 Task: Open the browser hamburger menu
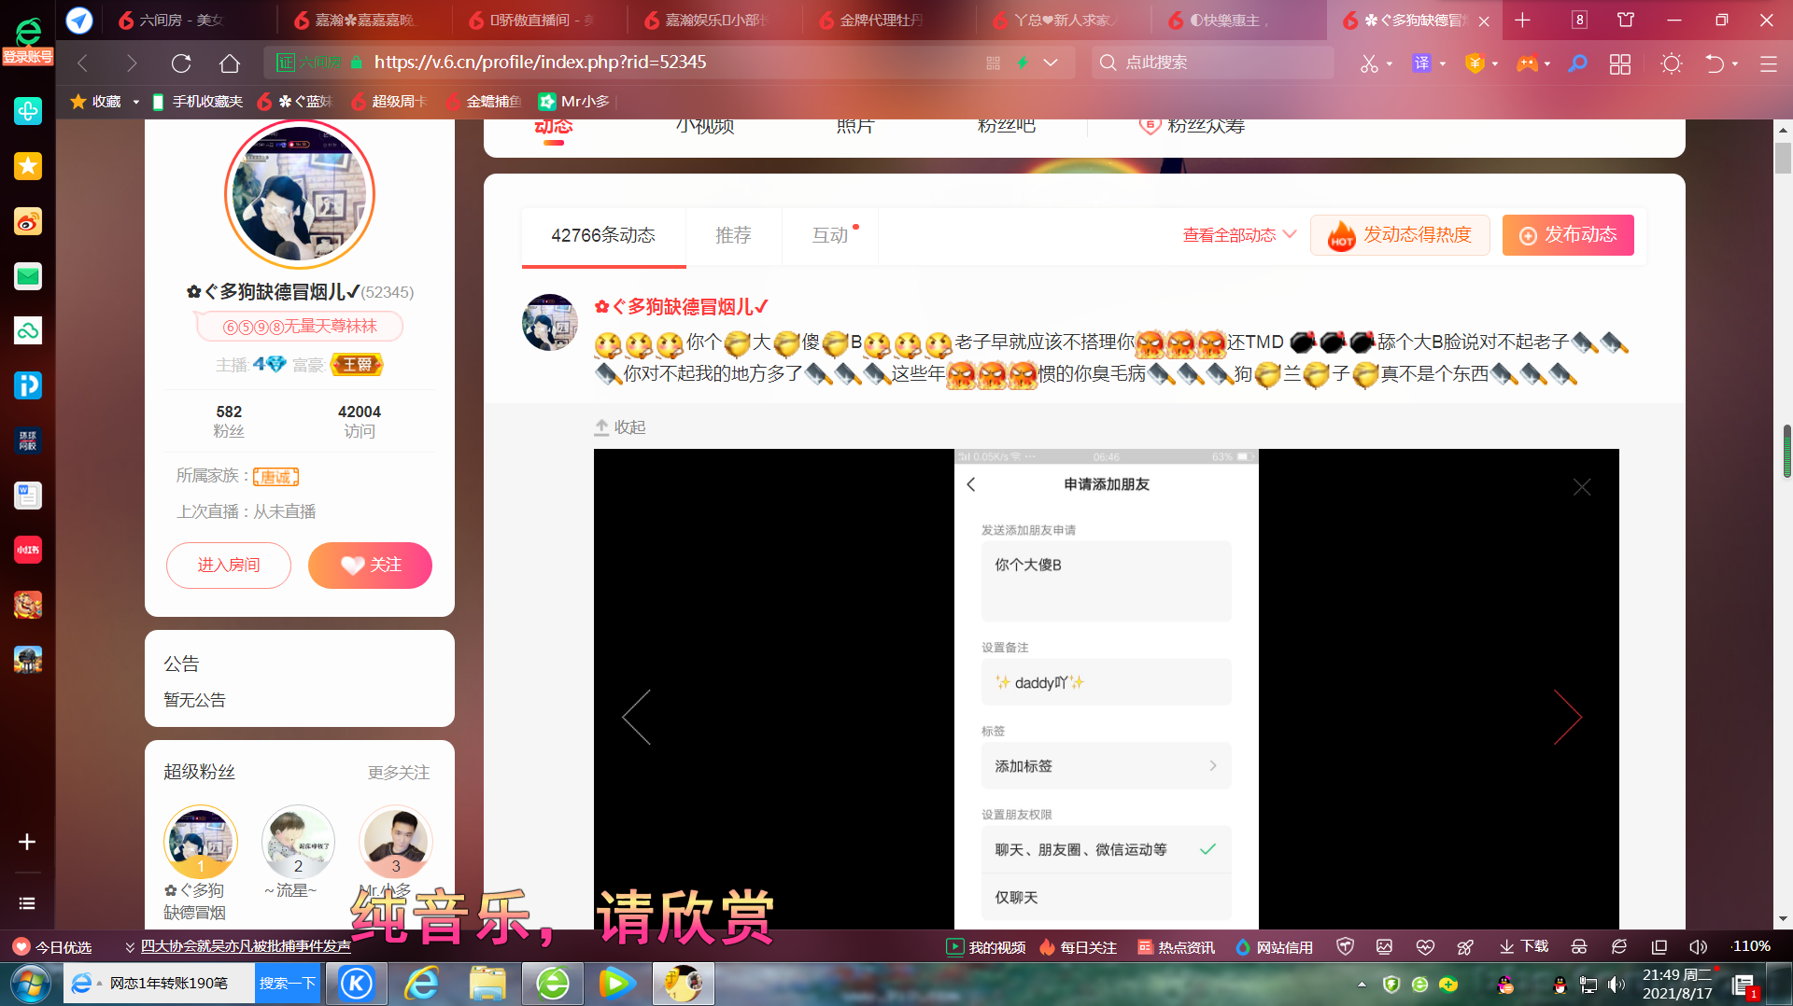1768,63
